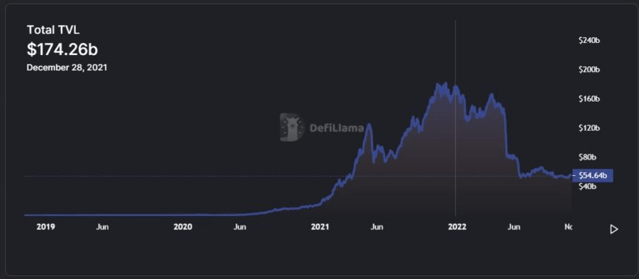The width and height of the screenshot is (639, 279).
Task: Click the chart peak near the vertical crosshair
Action: click(x=455, y=86)
